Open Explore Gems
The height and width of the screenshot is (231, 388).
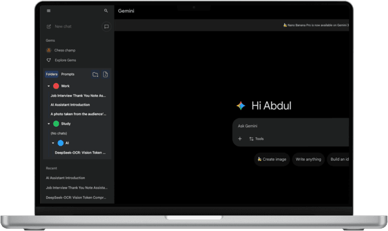pos(65,60)
